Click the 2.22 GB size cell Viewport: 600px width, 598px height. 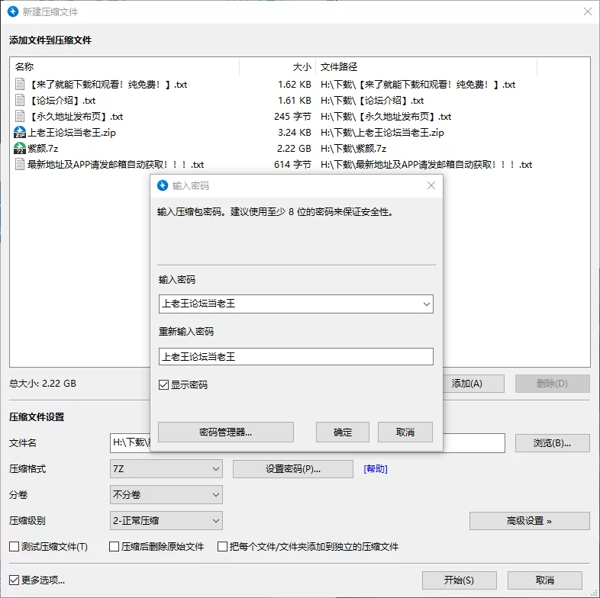click(x=294, y=148)
